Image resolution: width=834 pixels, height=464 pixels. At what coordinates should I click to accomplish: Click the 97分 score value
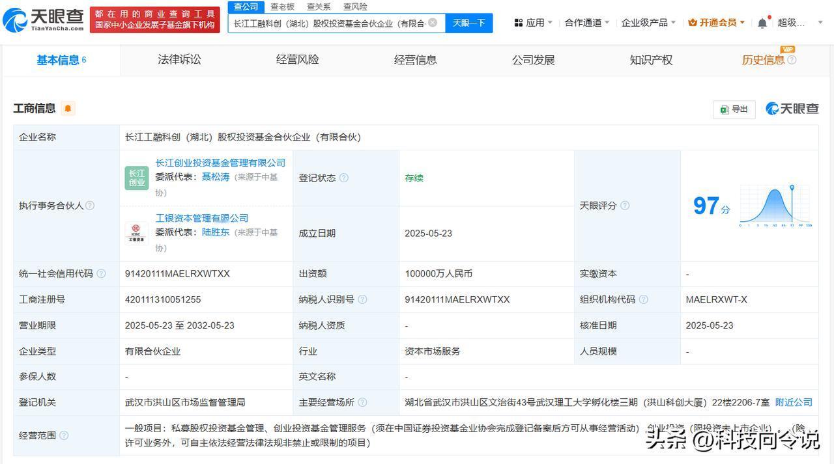[712, 206]
